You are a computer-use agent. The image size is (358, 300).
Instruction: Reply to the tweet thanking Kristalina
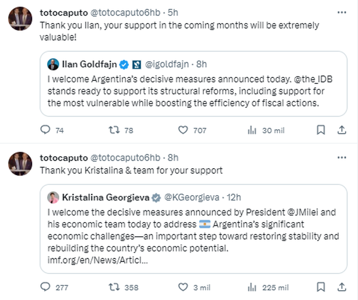(45, 287)
